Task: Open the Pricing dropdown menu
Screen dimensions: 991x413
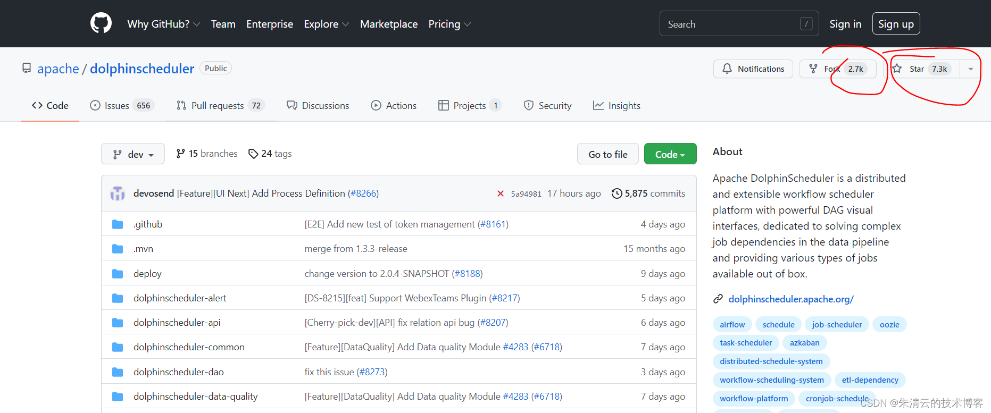Action: pos(449,24)
